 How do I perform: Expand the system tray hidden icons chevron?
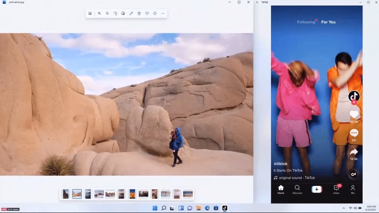pyautogui.click(x=344, y=208)
